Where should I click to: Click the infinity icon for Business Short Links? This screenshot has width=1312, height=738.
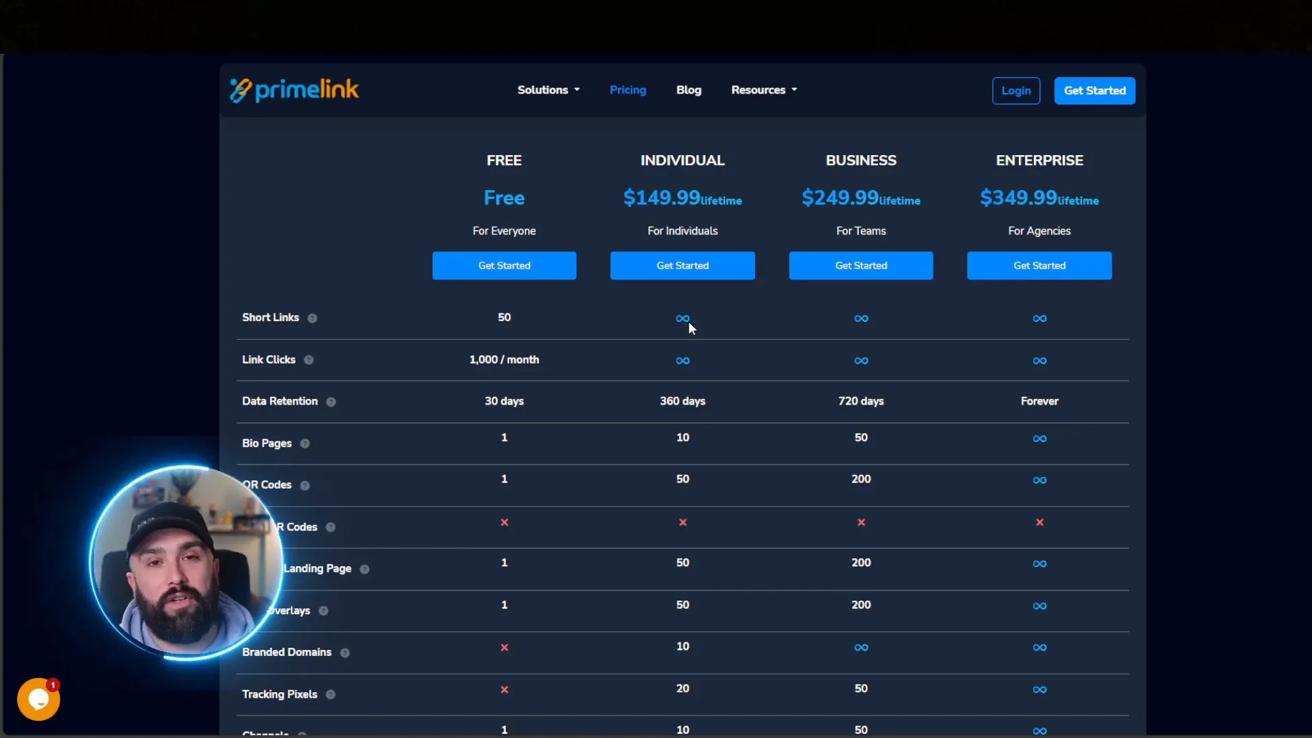[861, 318]
